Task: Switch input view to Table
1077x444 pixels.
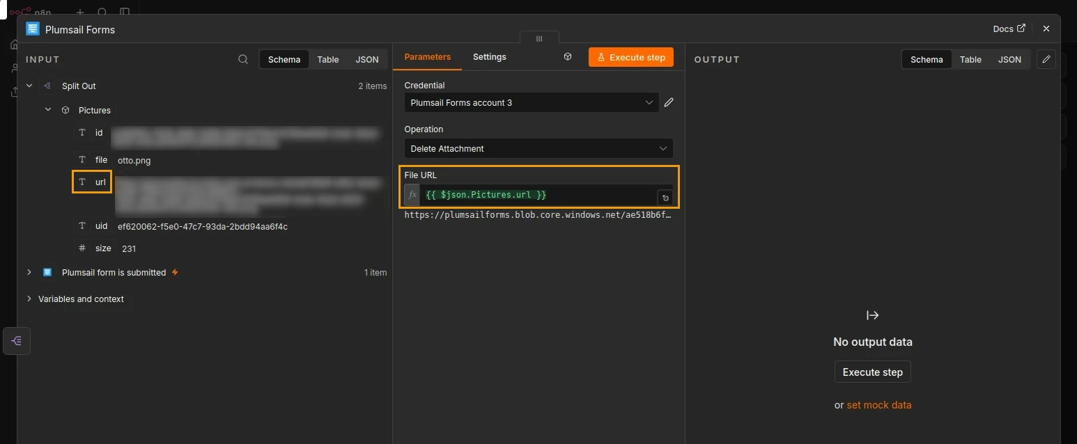Action: coord(328,59)
